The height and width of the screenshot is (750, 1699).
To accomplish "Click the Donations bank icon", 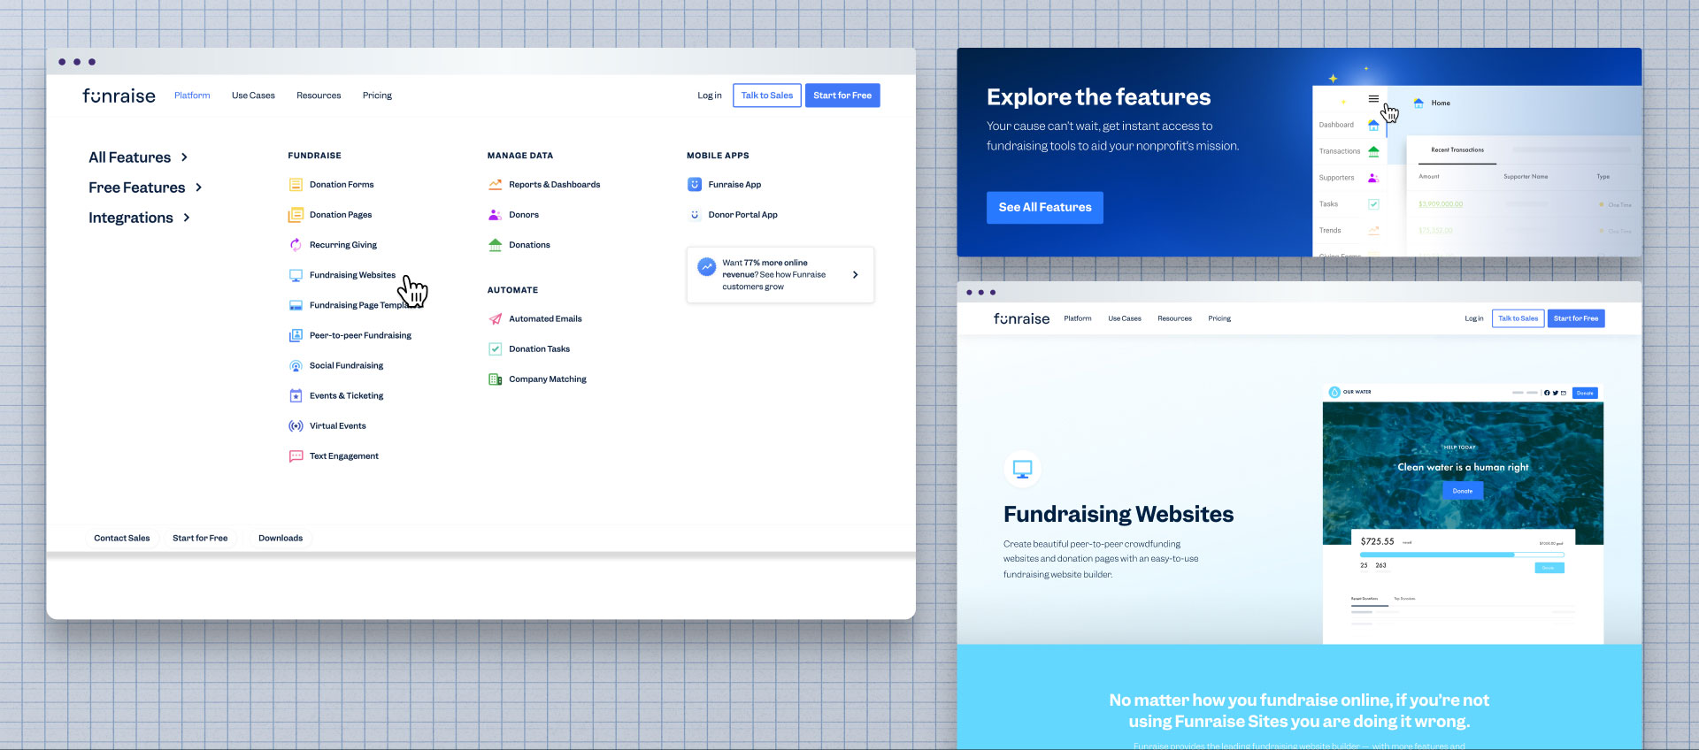I will tap(496, 245).
